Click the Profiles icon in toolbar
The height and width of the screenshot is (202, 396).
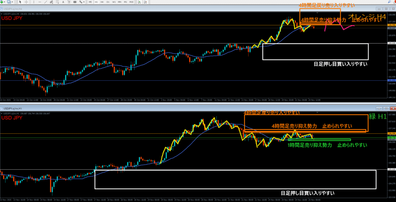click(9, 2)
